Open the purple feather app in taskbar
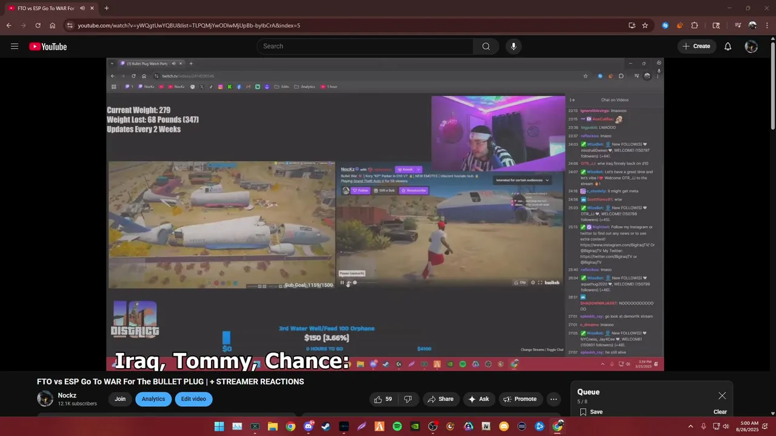The image size is (776, 436). 362,426
